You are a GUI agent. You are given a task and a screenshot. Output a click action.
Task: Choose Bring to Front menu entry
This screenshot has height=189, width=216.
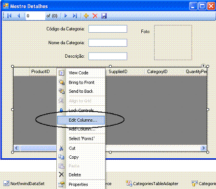(81, 82)
